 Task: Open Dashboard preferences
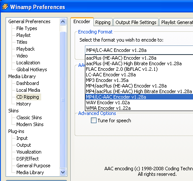point(27,83)
